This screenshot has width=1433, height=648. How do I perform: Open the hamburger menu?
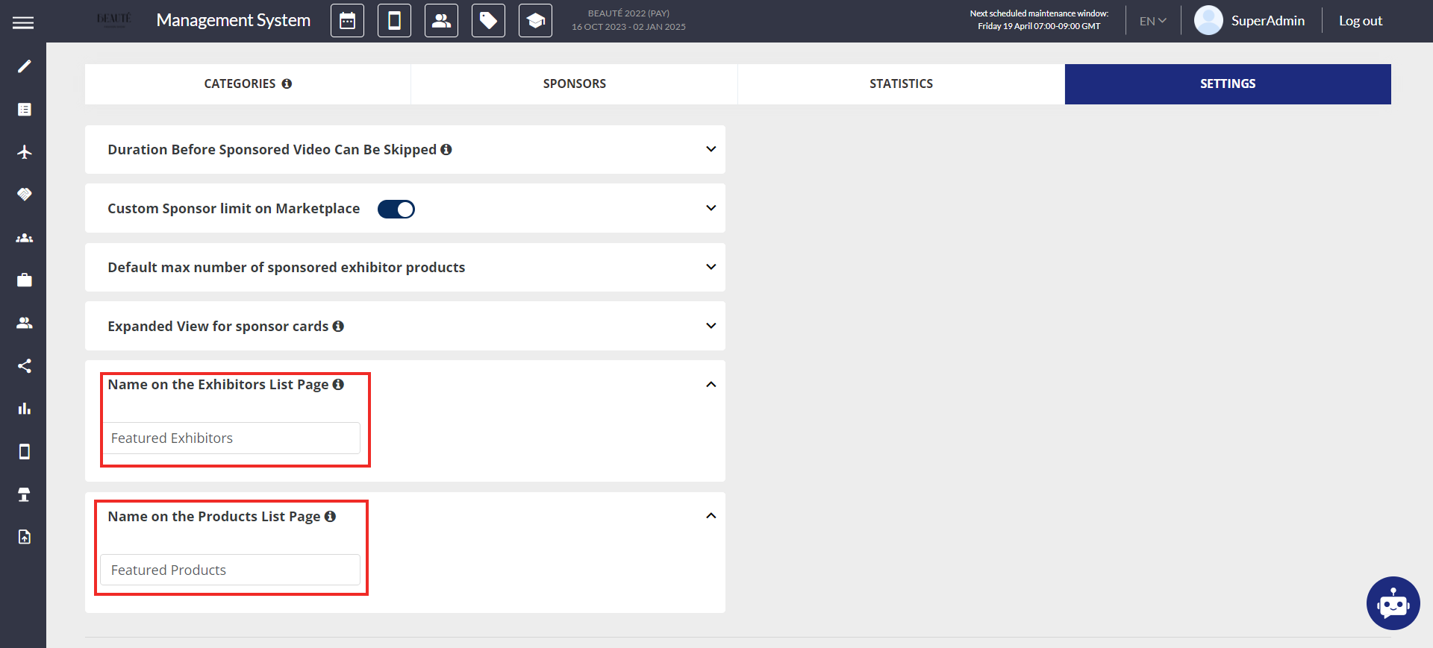pos(23,22)
